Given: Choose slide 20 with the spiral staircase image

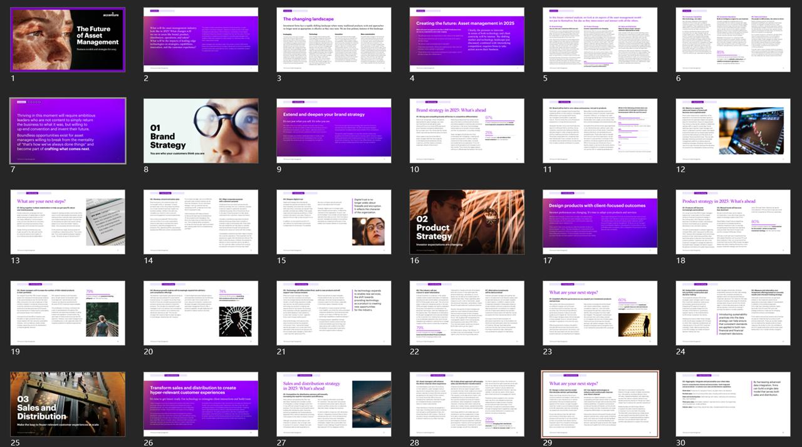Looking at the screenshot, I should (x=200, y=313).
